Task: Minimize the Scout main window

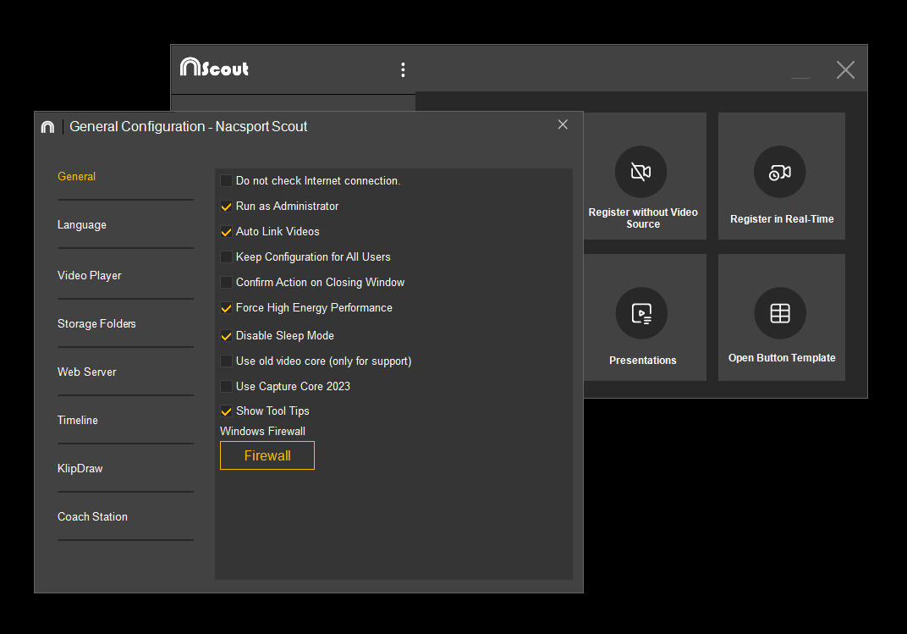Action: tap(800, 77)
